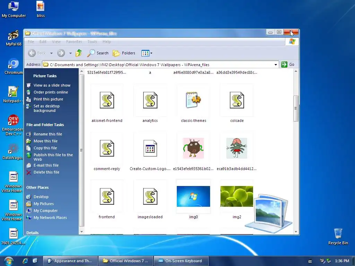Click the task pane scroll-down arrow
The image size is (355, 266).
click(81, 232)
